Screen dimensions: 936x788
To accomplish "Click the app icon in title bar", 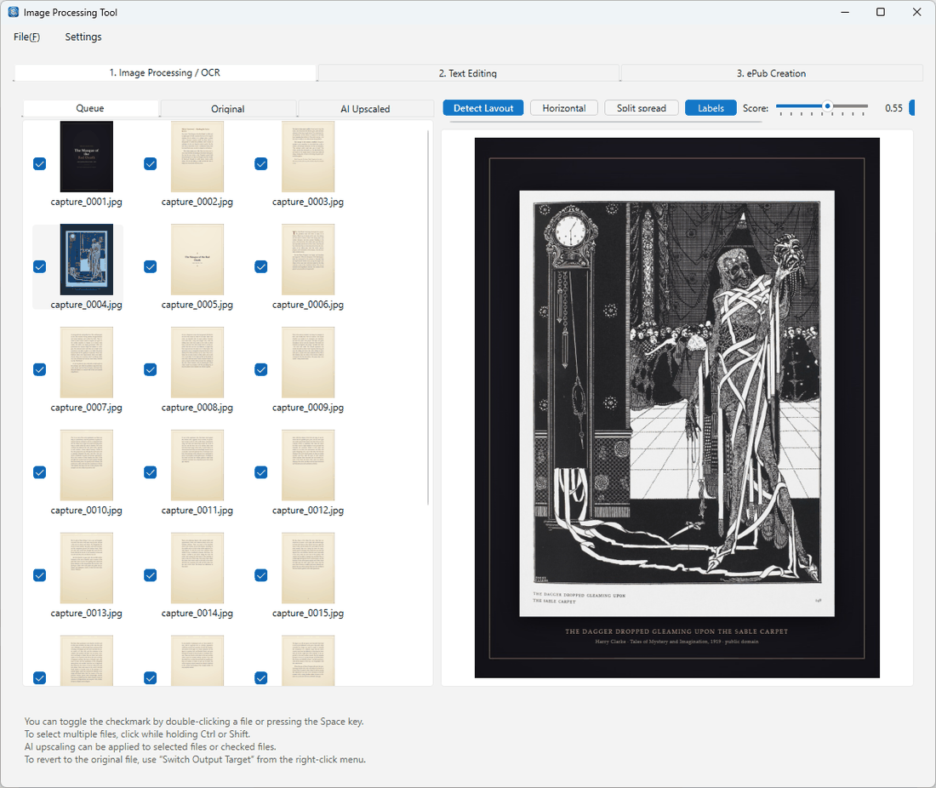I will coord(13,12).
